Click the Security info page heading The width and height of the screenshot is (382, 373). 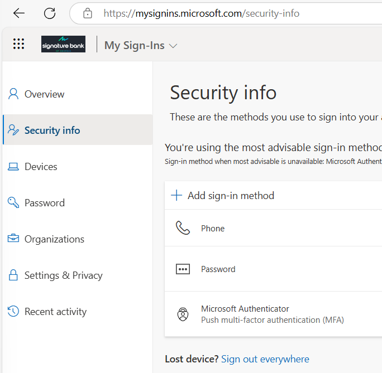[223, 93]
